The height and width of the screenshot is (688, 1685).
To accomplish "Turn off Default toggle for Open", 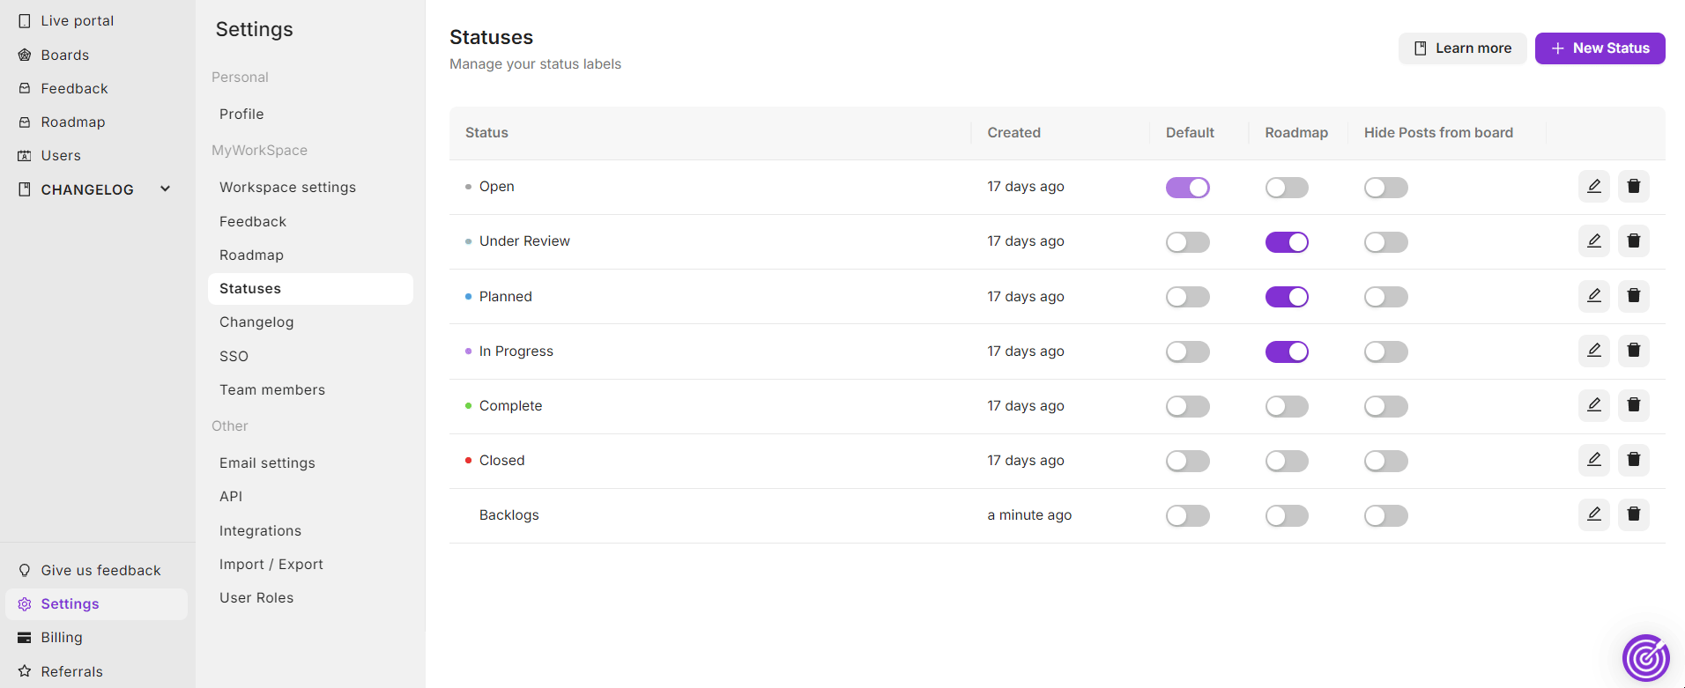I will pos(1188,188).
